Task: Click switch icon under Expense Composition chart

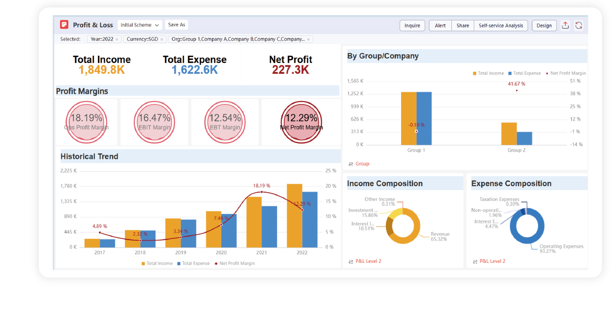Action: pos(475,261)
